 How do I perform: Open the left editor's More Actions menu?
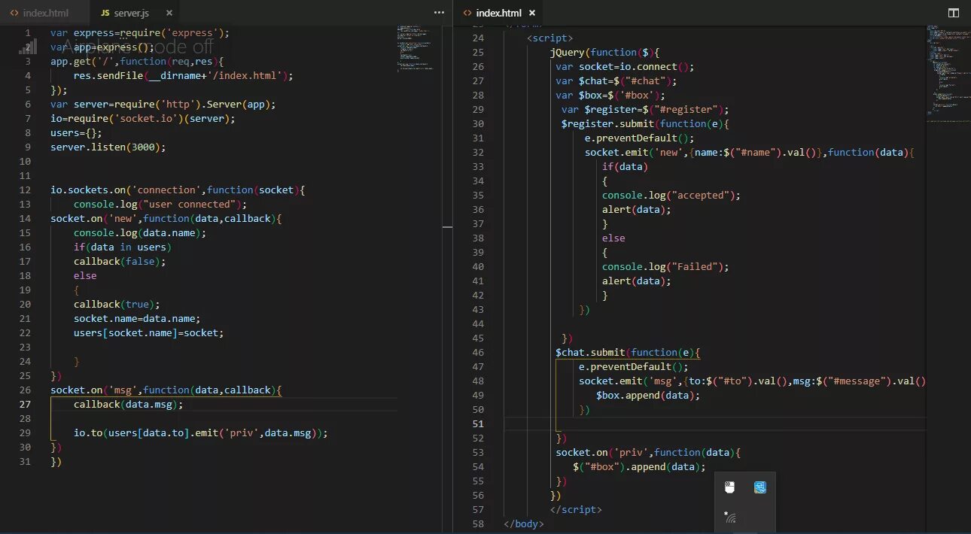(439, 13)
